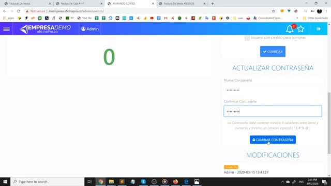The height and width of the screenshot is (186, 331).
Task: Click the orange extension icon in toolbar
Action: click(x=282, y=11)
